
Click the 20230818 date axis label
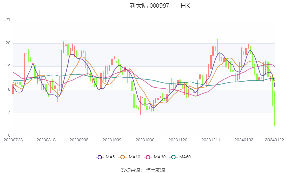click(46, 140)
